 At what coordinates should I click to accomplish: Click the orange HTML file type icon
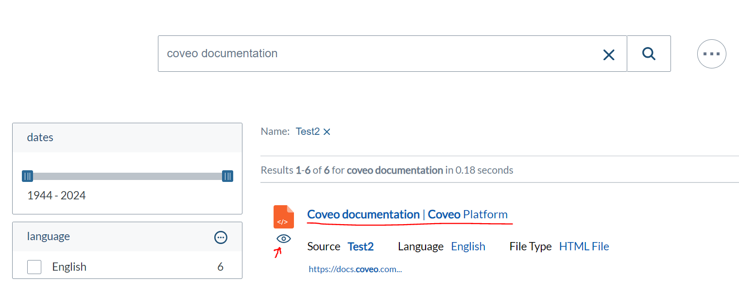284,217
